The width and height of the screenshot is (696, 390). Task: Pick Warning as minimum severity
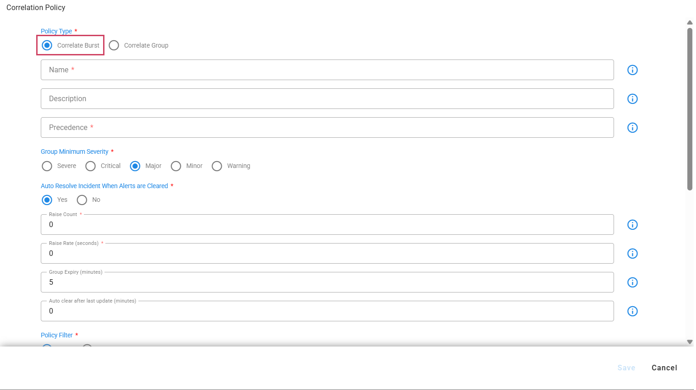[217, 166]
